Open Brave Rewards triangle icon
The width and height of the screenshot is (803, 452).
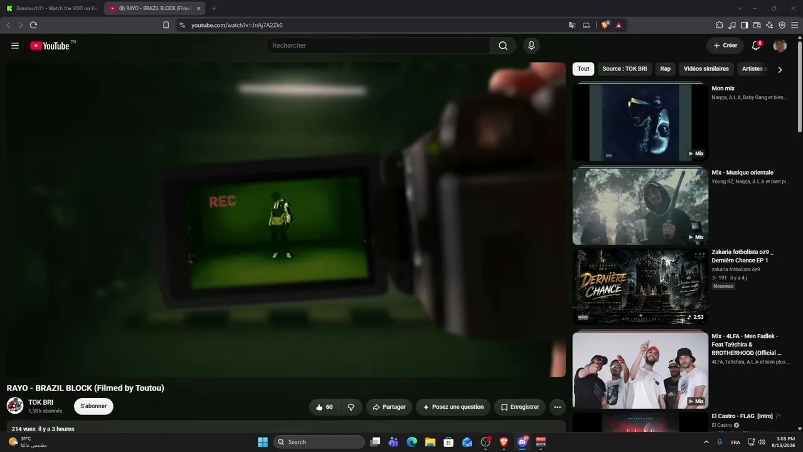619,25
